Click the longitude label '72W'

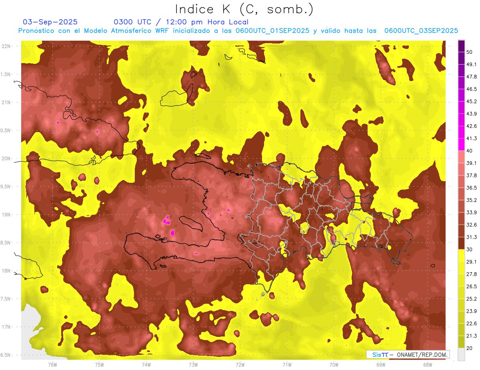pos(240,364)
